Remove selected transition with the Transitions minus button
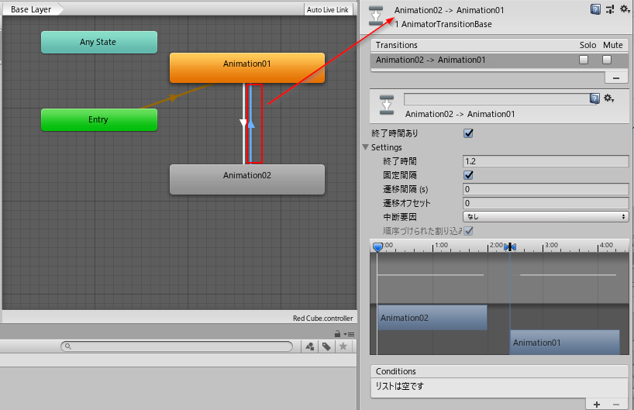This screenshot has width=634, height=410. 616,78
